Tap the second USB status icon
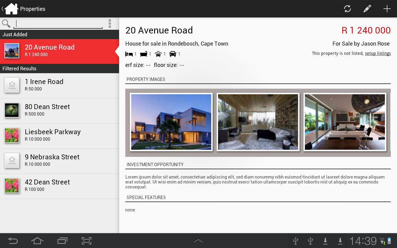Screen dimensions: 397x248 click(310, 241)
